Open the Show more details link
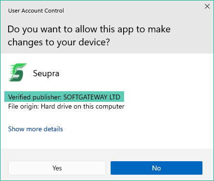The height and width of the screenshot is (181, 214). [36, 129]
